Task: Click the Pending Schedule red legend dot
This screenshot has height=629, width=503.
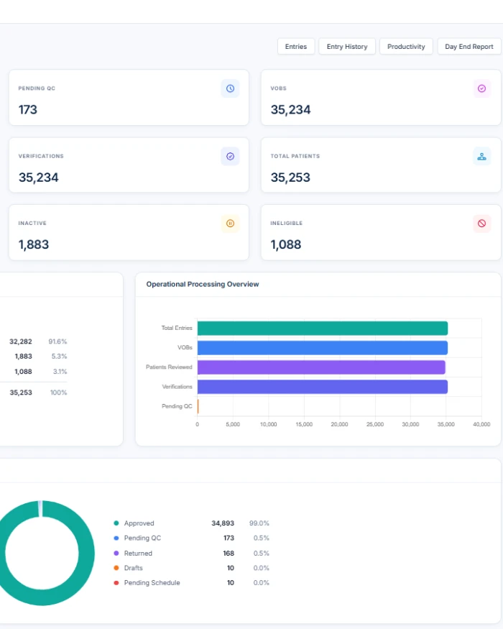Action: point(116,582)
